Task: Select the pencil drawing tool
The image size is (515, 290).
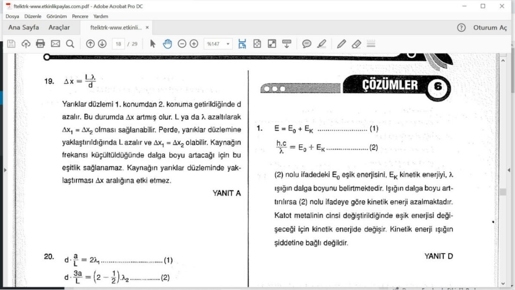Action: point(342,44)
